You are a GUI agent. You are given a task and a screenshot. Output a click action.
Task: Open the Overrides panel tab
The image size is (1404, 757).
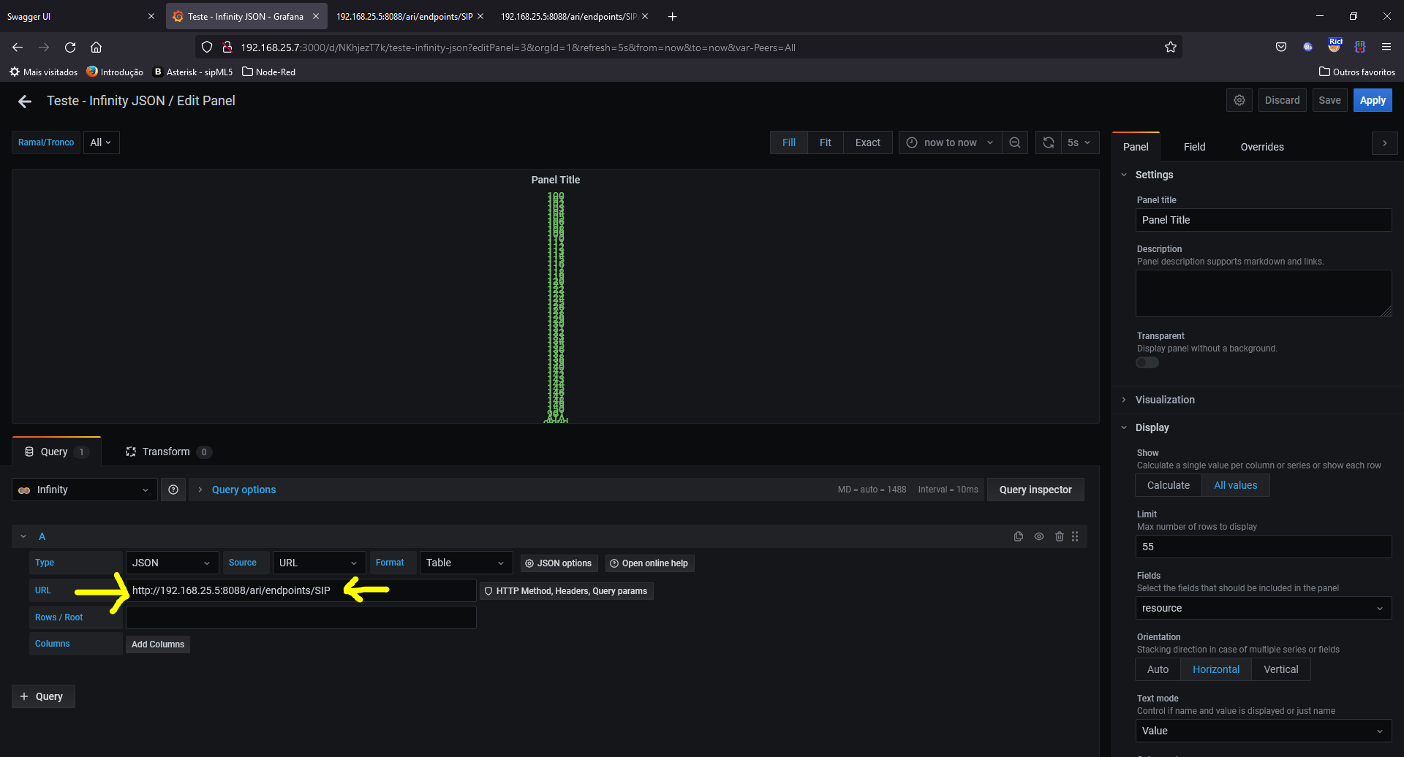point(1261,146)
